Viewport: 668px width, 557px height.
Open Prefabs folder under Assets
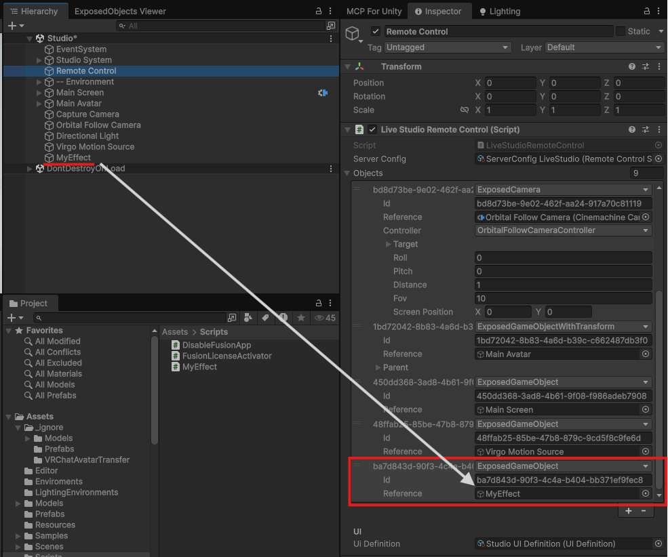click(50, 514)
